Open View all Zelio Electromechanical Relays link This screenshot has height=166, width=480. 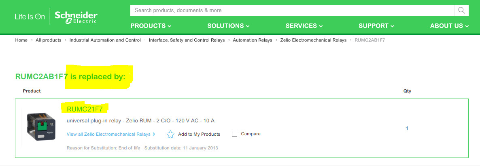click(x=111, y=134)
